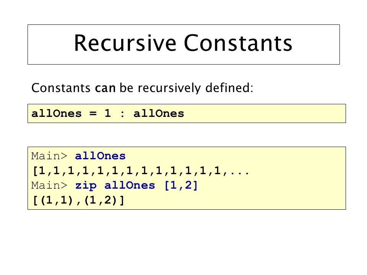Screen dimensions: 367x275
Task: Click the equals sign in definition
Action: point(93,113)
